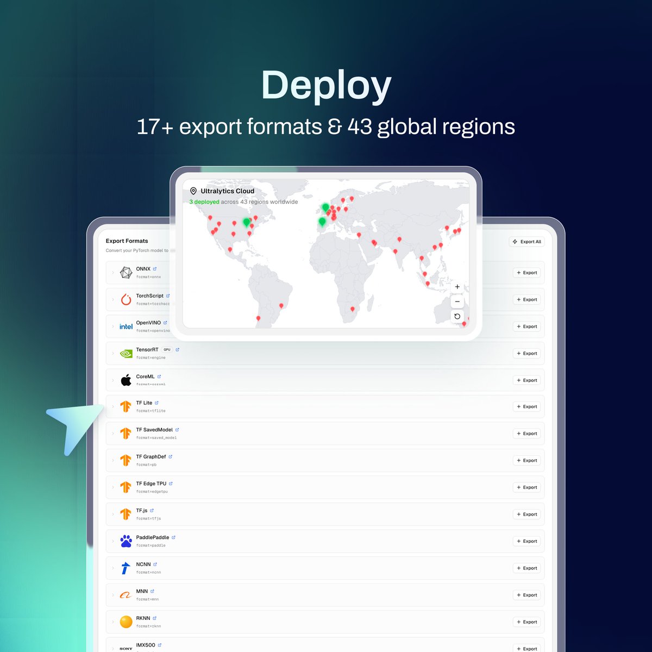Viewport: 652px width, 652px height.
Task: Expand the TensorRT row chevron
Action: [x=113, y=353]
